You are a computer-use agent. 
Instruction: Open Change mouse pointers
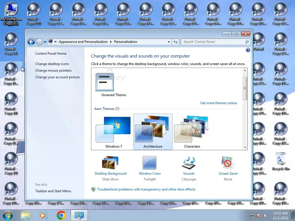coord(53,70)
